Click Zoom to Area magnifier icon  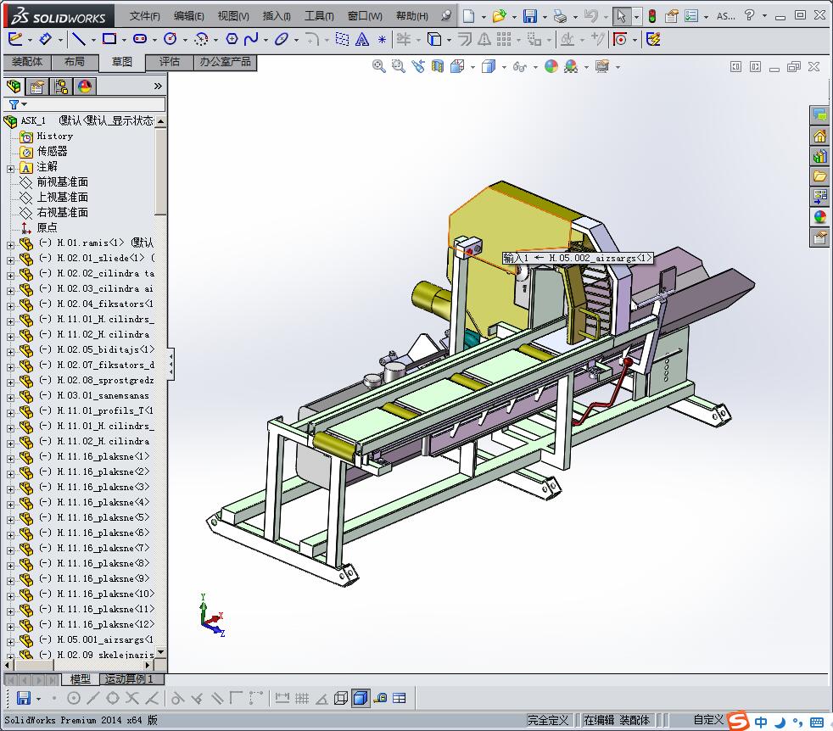(399, 66)
